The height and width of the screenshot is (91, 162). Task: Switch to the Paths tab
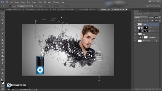[x=149, y=11]
